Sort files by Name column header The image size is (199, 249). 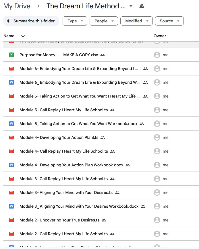[x=9, y=36]
